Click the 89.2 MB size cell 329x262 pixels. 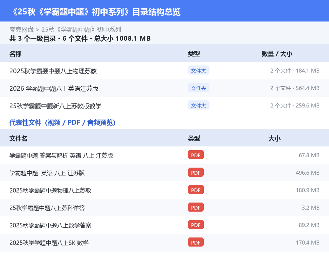point(309,225)
